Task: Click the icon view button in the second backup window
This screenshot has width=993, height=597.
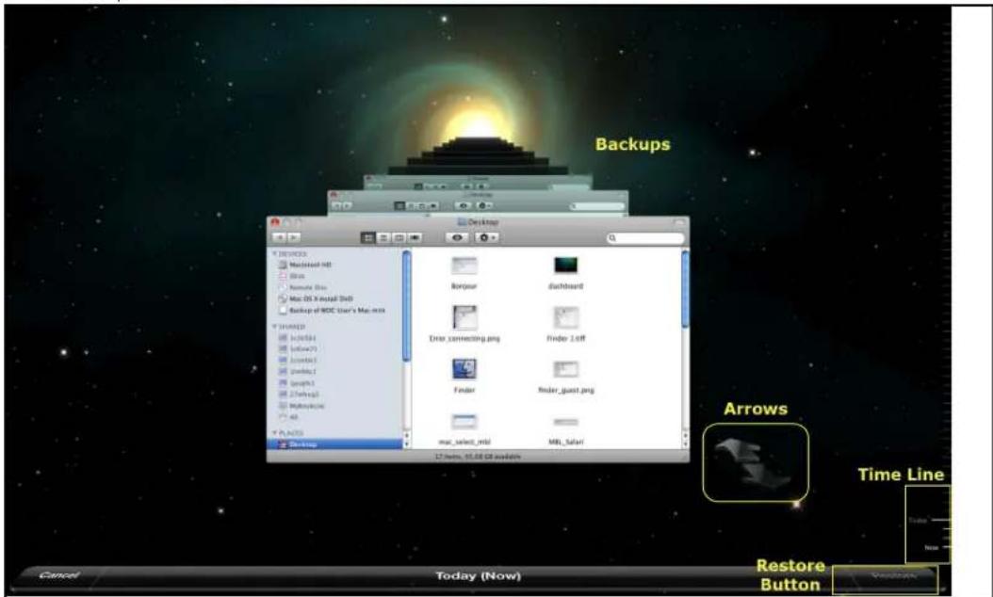Action: tap(399, 206)
